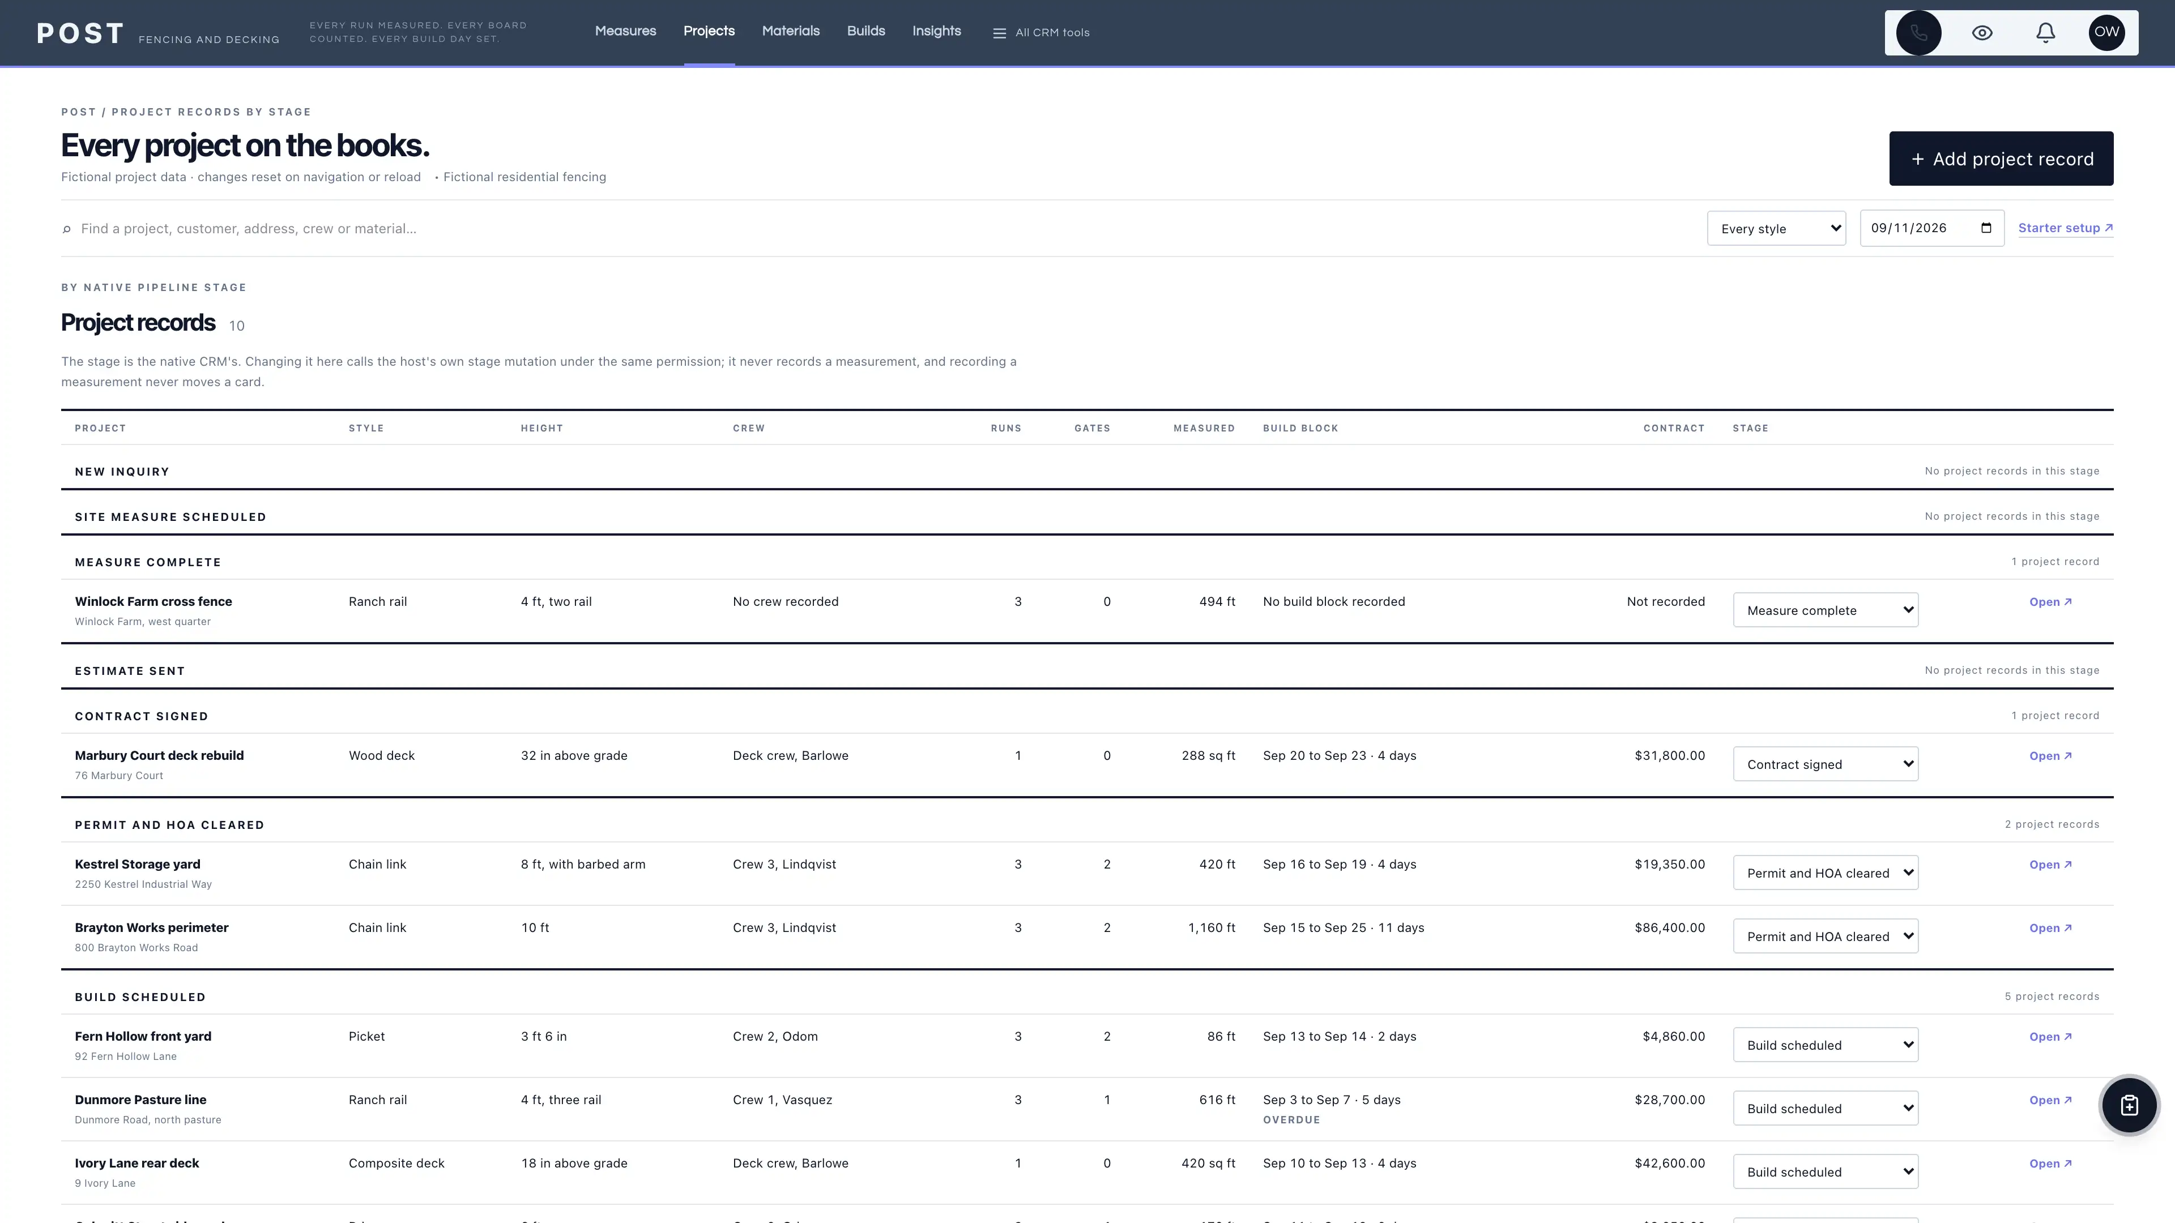
Task: Click the $86,400.00 contract value
Action: [x=1669, y=927]
